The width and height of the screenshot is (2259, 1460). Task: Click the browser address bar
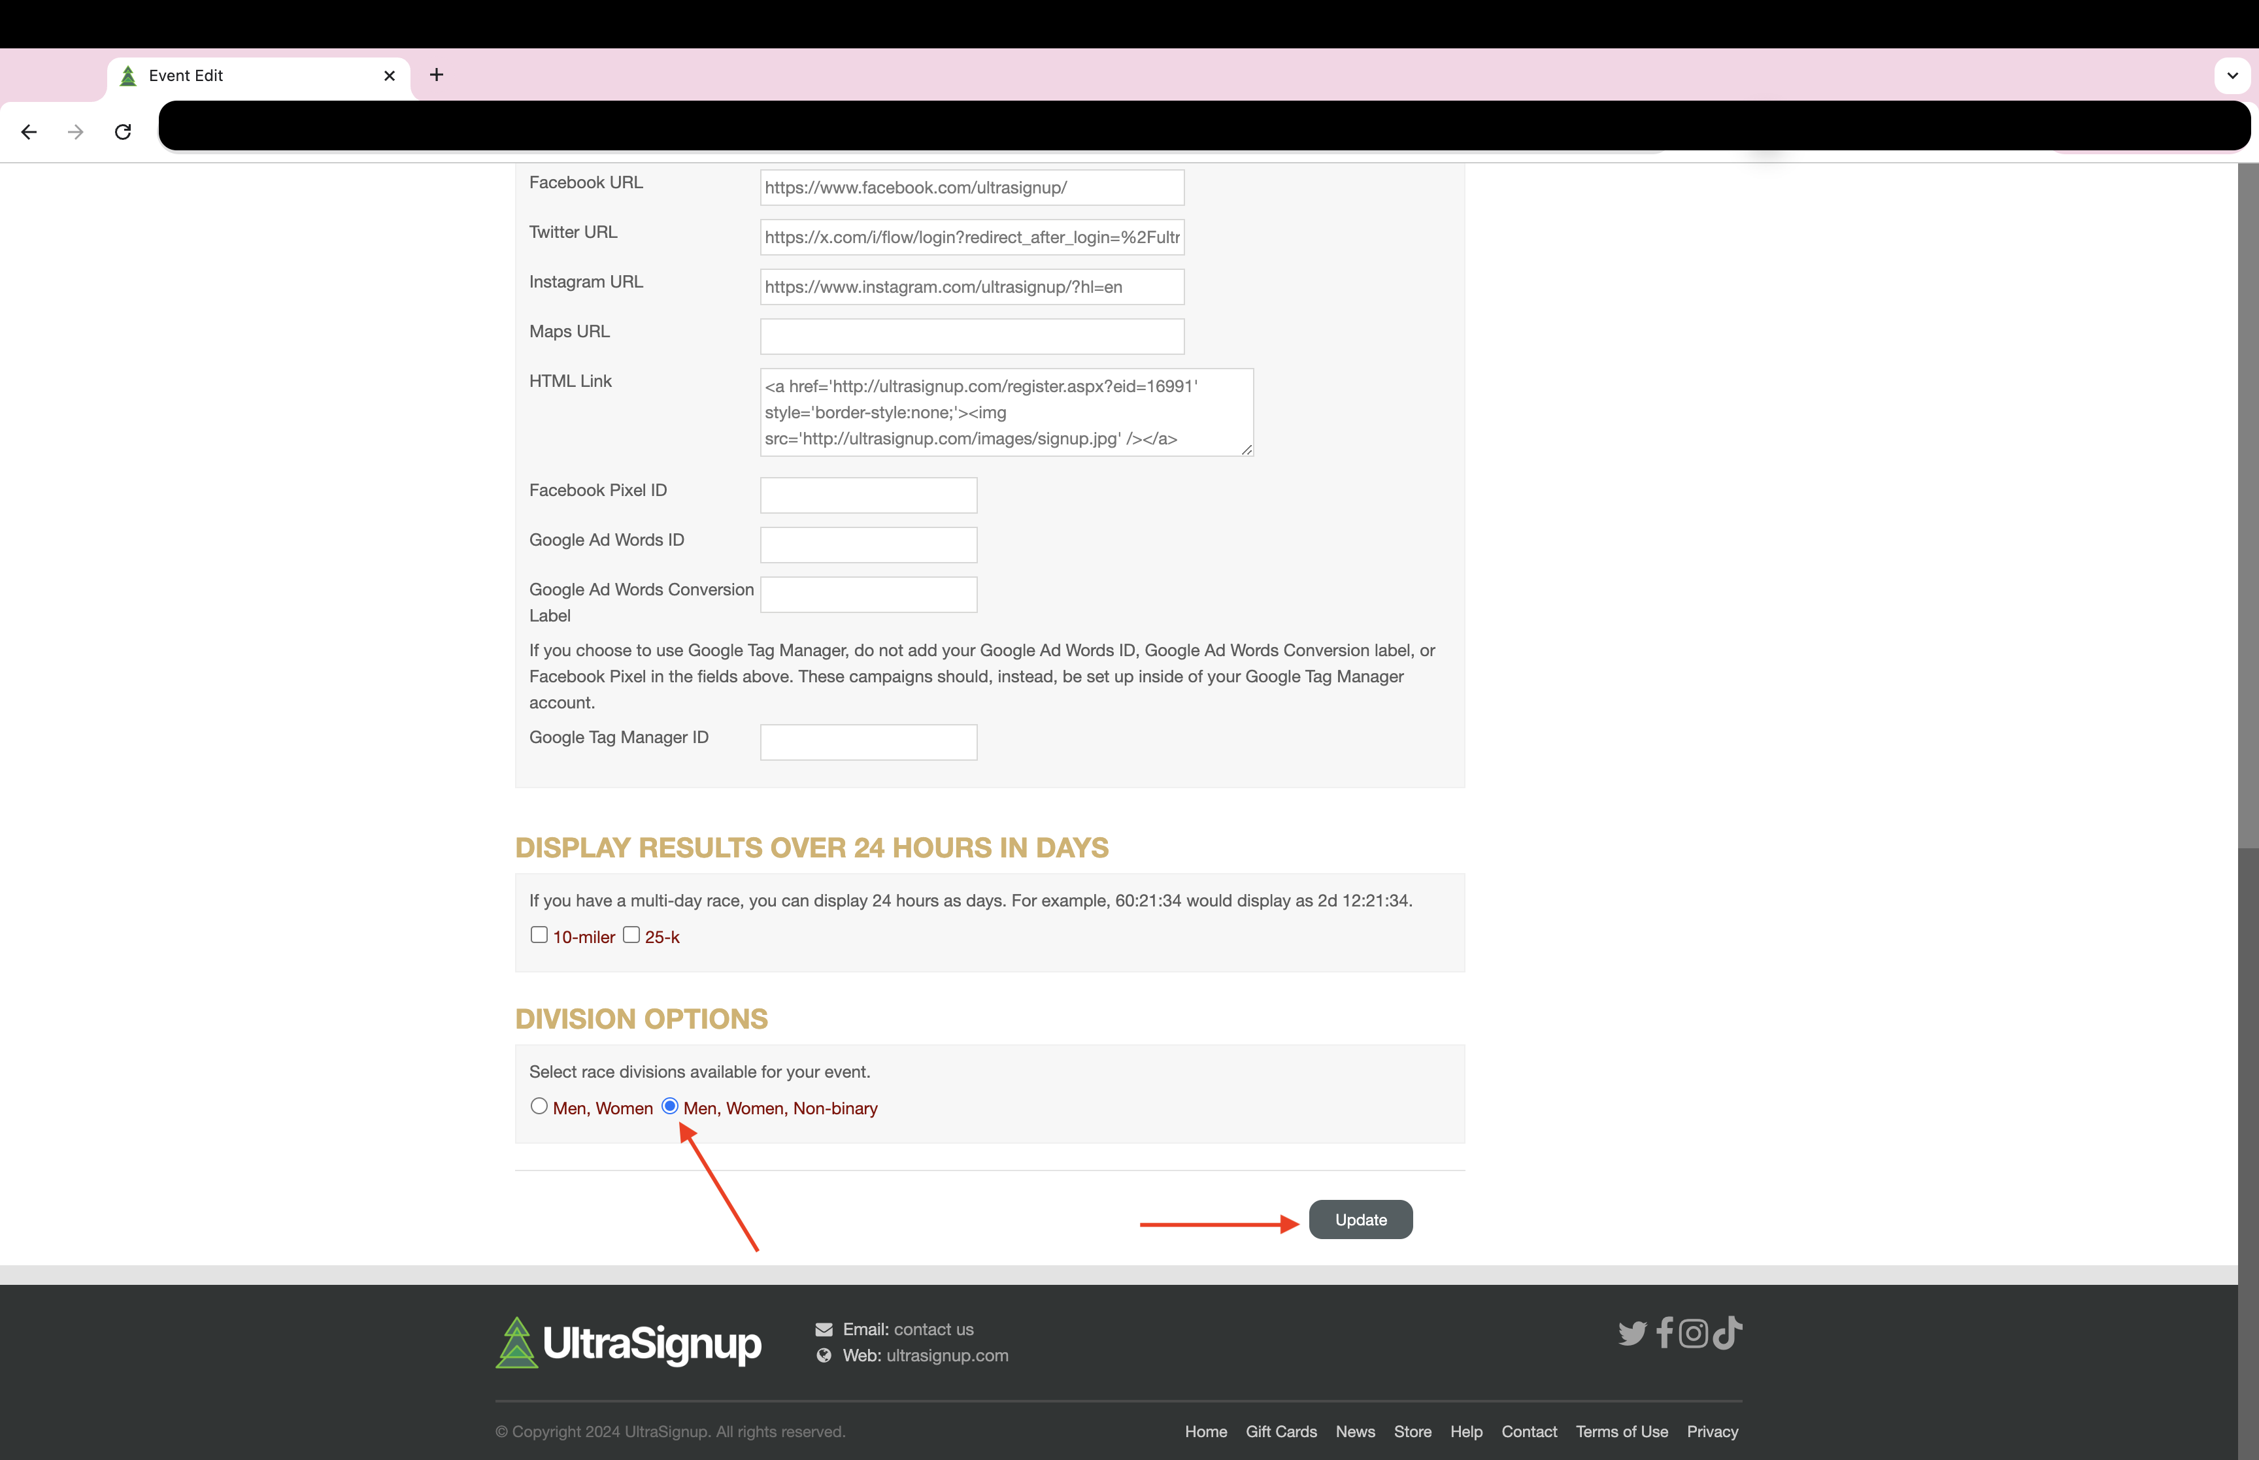[x=1204, y=126]
